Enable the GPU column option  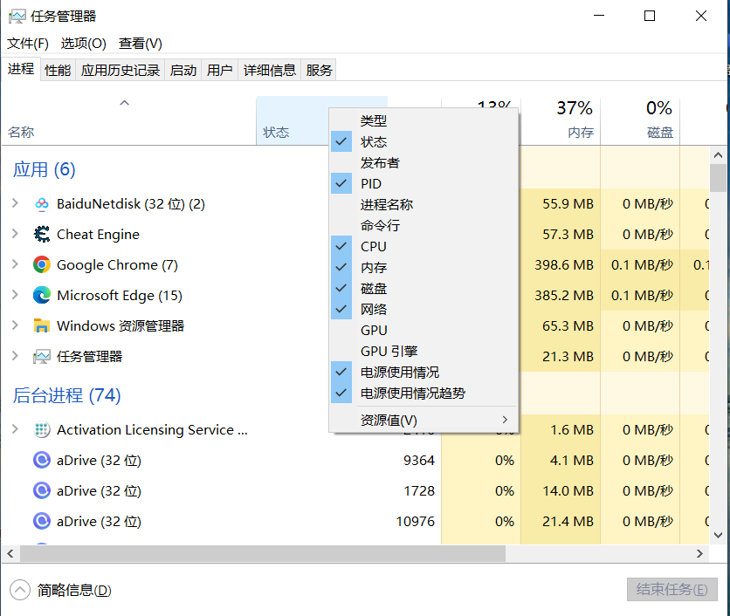[374, 331]
